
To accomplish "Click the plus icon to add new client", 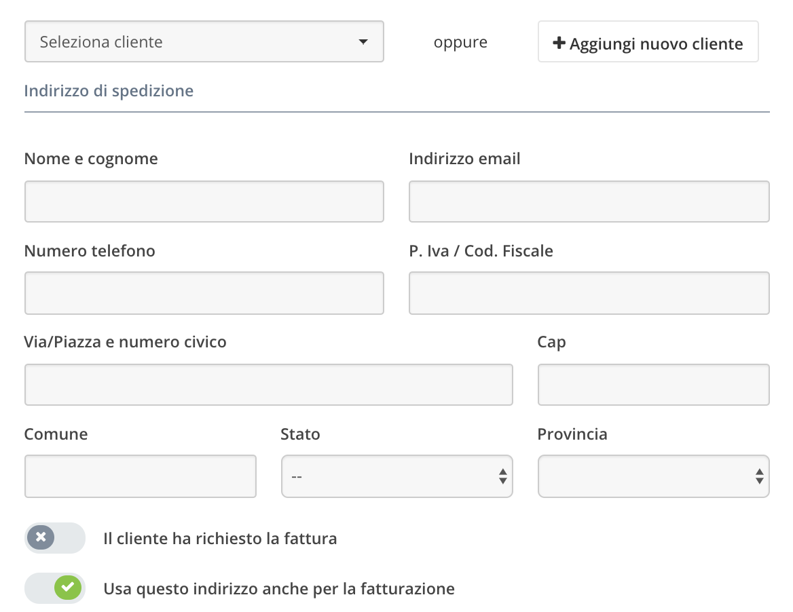I will tap(559, 43).
